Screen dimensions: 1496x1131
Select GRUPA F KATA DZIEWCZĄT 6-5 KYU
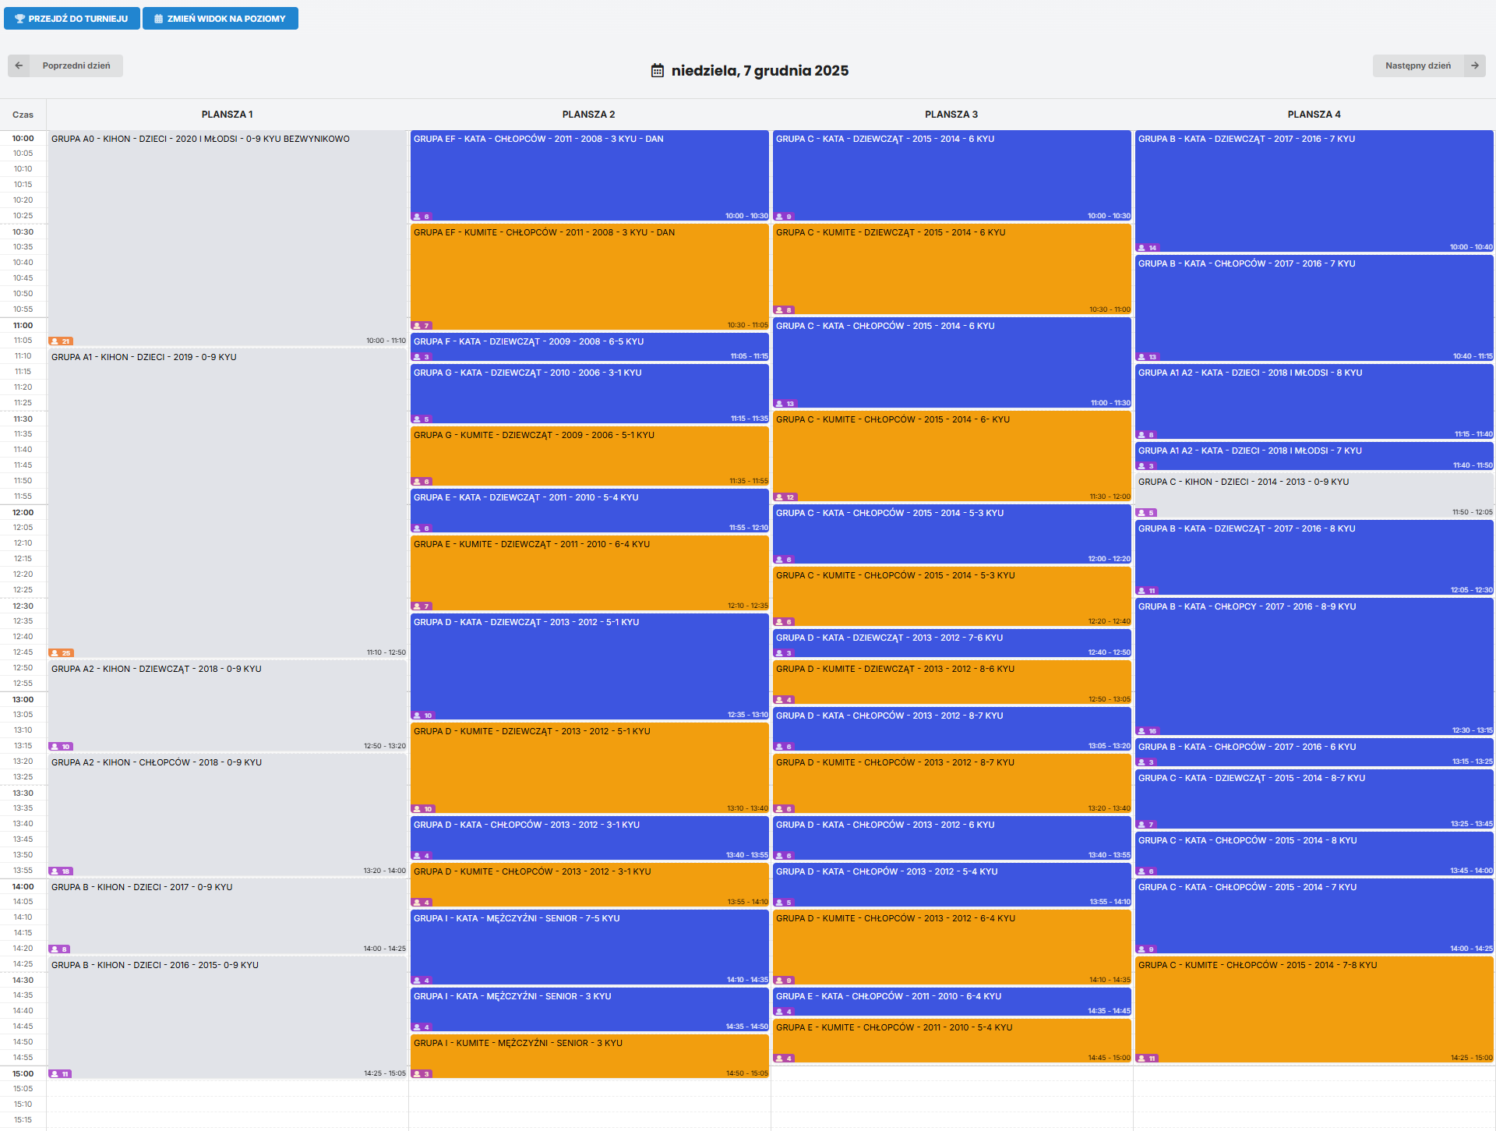(x=590, y=347)
